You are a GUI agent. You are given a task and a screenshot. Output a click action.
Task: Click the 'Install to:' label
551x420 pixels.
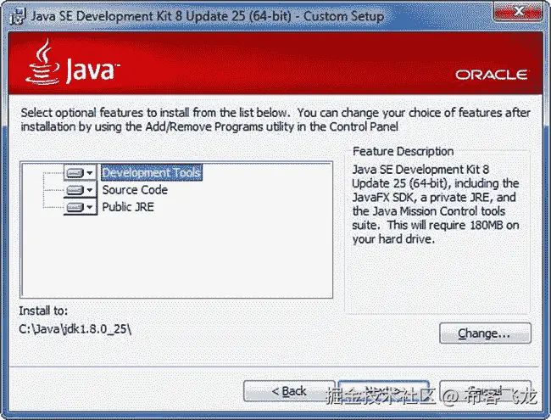(43, 311)
